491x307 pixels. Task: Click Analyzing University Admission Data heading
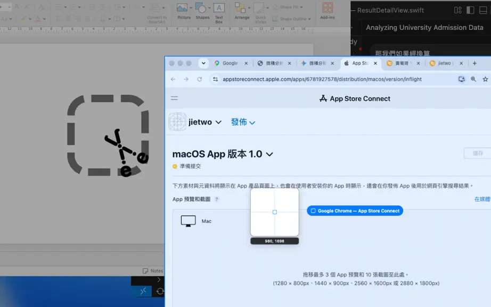tap(424, 28)
